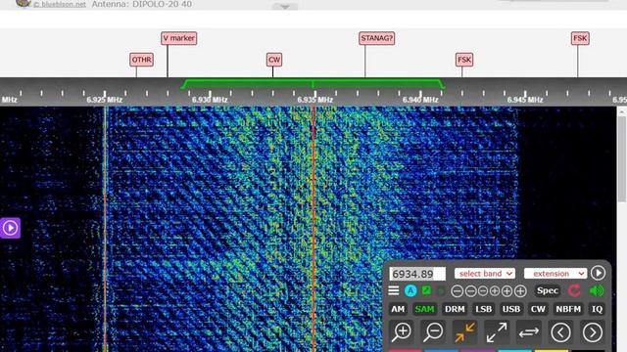This screenshot has height=352, width=627.
Task: Mute audio with the green speaker icon
Action: (597, 290)
